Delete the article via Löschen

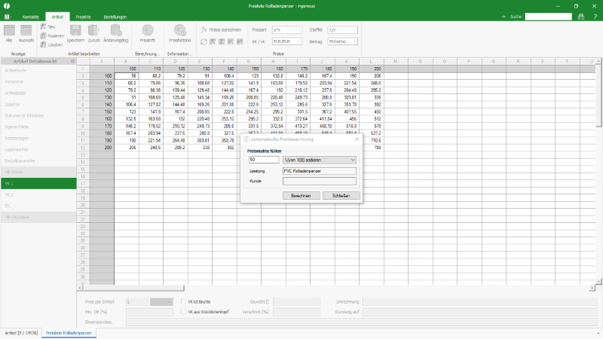click(51, 44)
